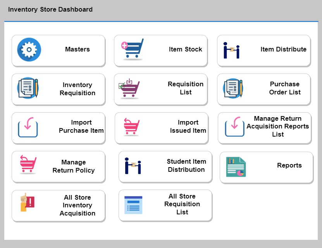Click the Inventory Store Dashboard title
The height and width of the screenshot is (248, 322).
(50, 9)
